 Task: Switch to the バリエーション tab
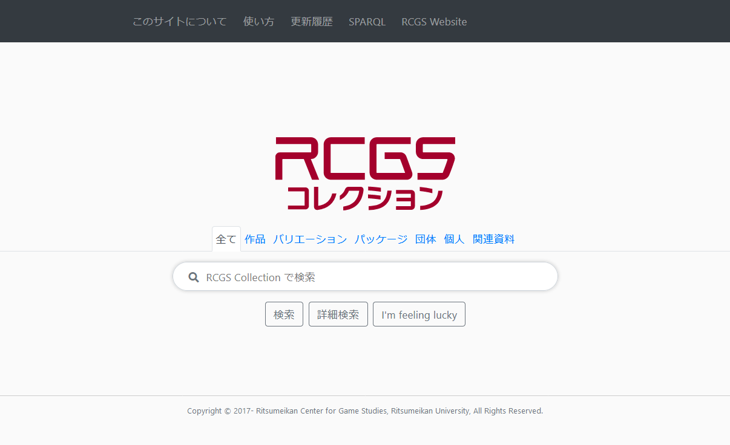[x=310, y=239]
